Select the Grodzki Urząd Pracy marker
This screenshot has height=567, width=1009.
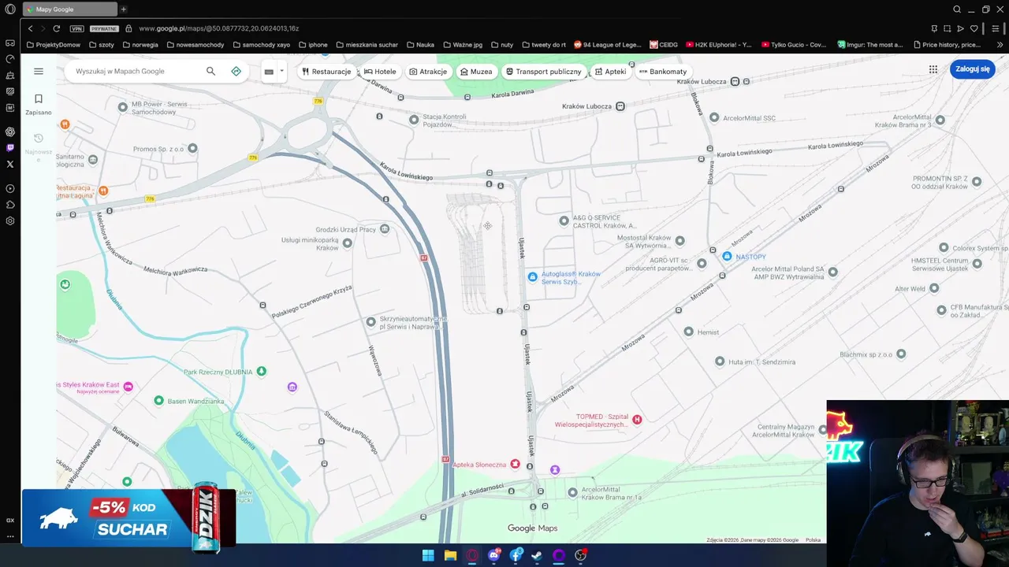point(385,229)
